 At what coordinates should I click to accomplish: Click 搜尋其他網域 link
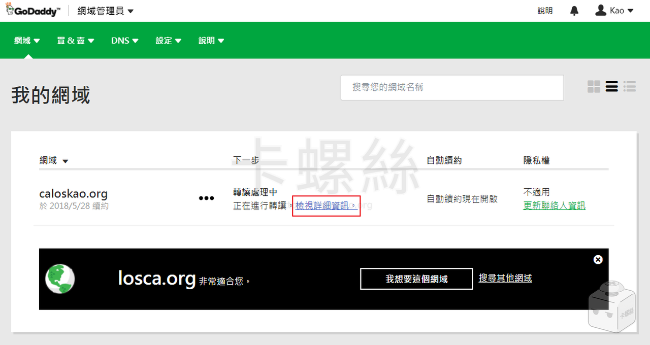coord(505,278)
